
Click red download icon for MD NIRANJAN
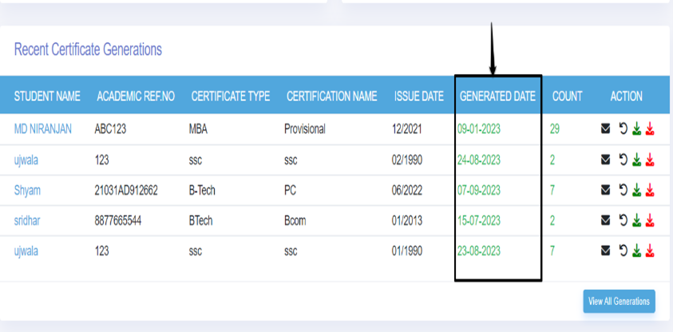(650, 128)
